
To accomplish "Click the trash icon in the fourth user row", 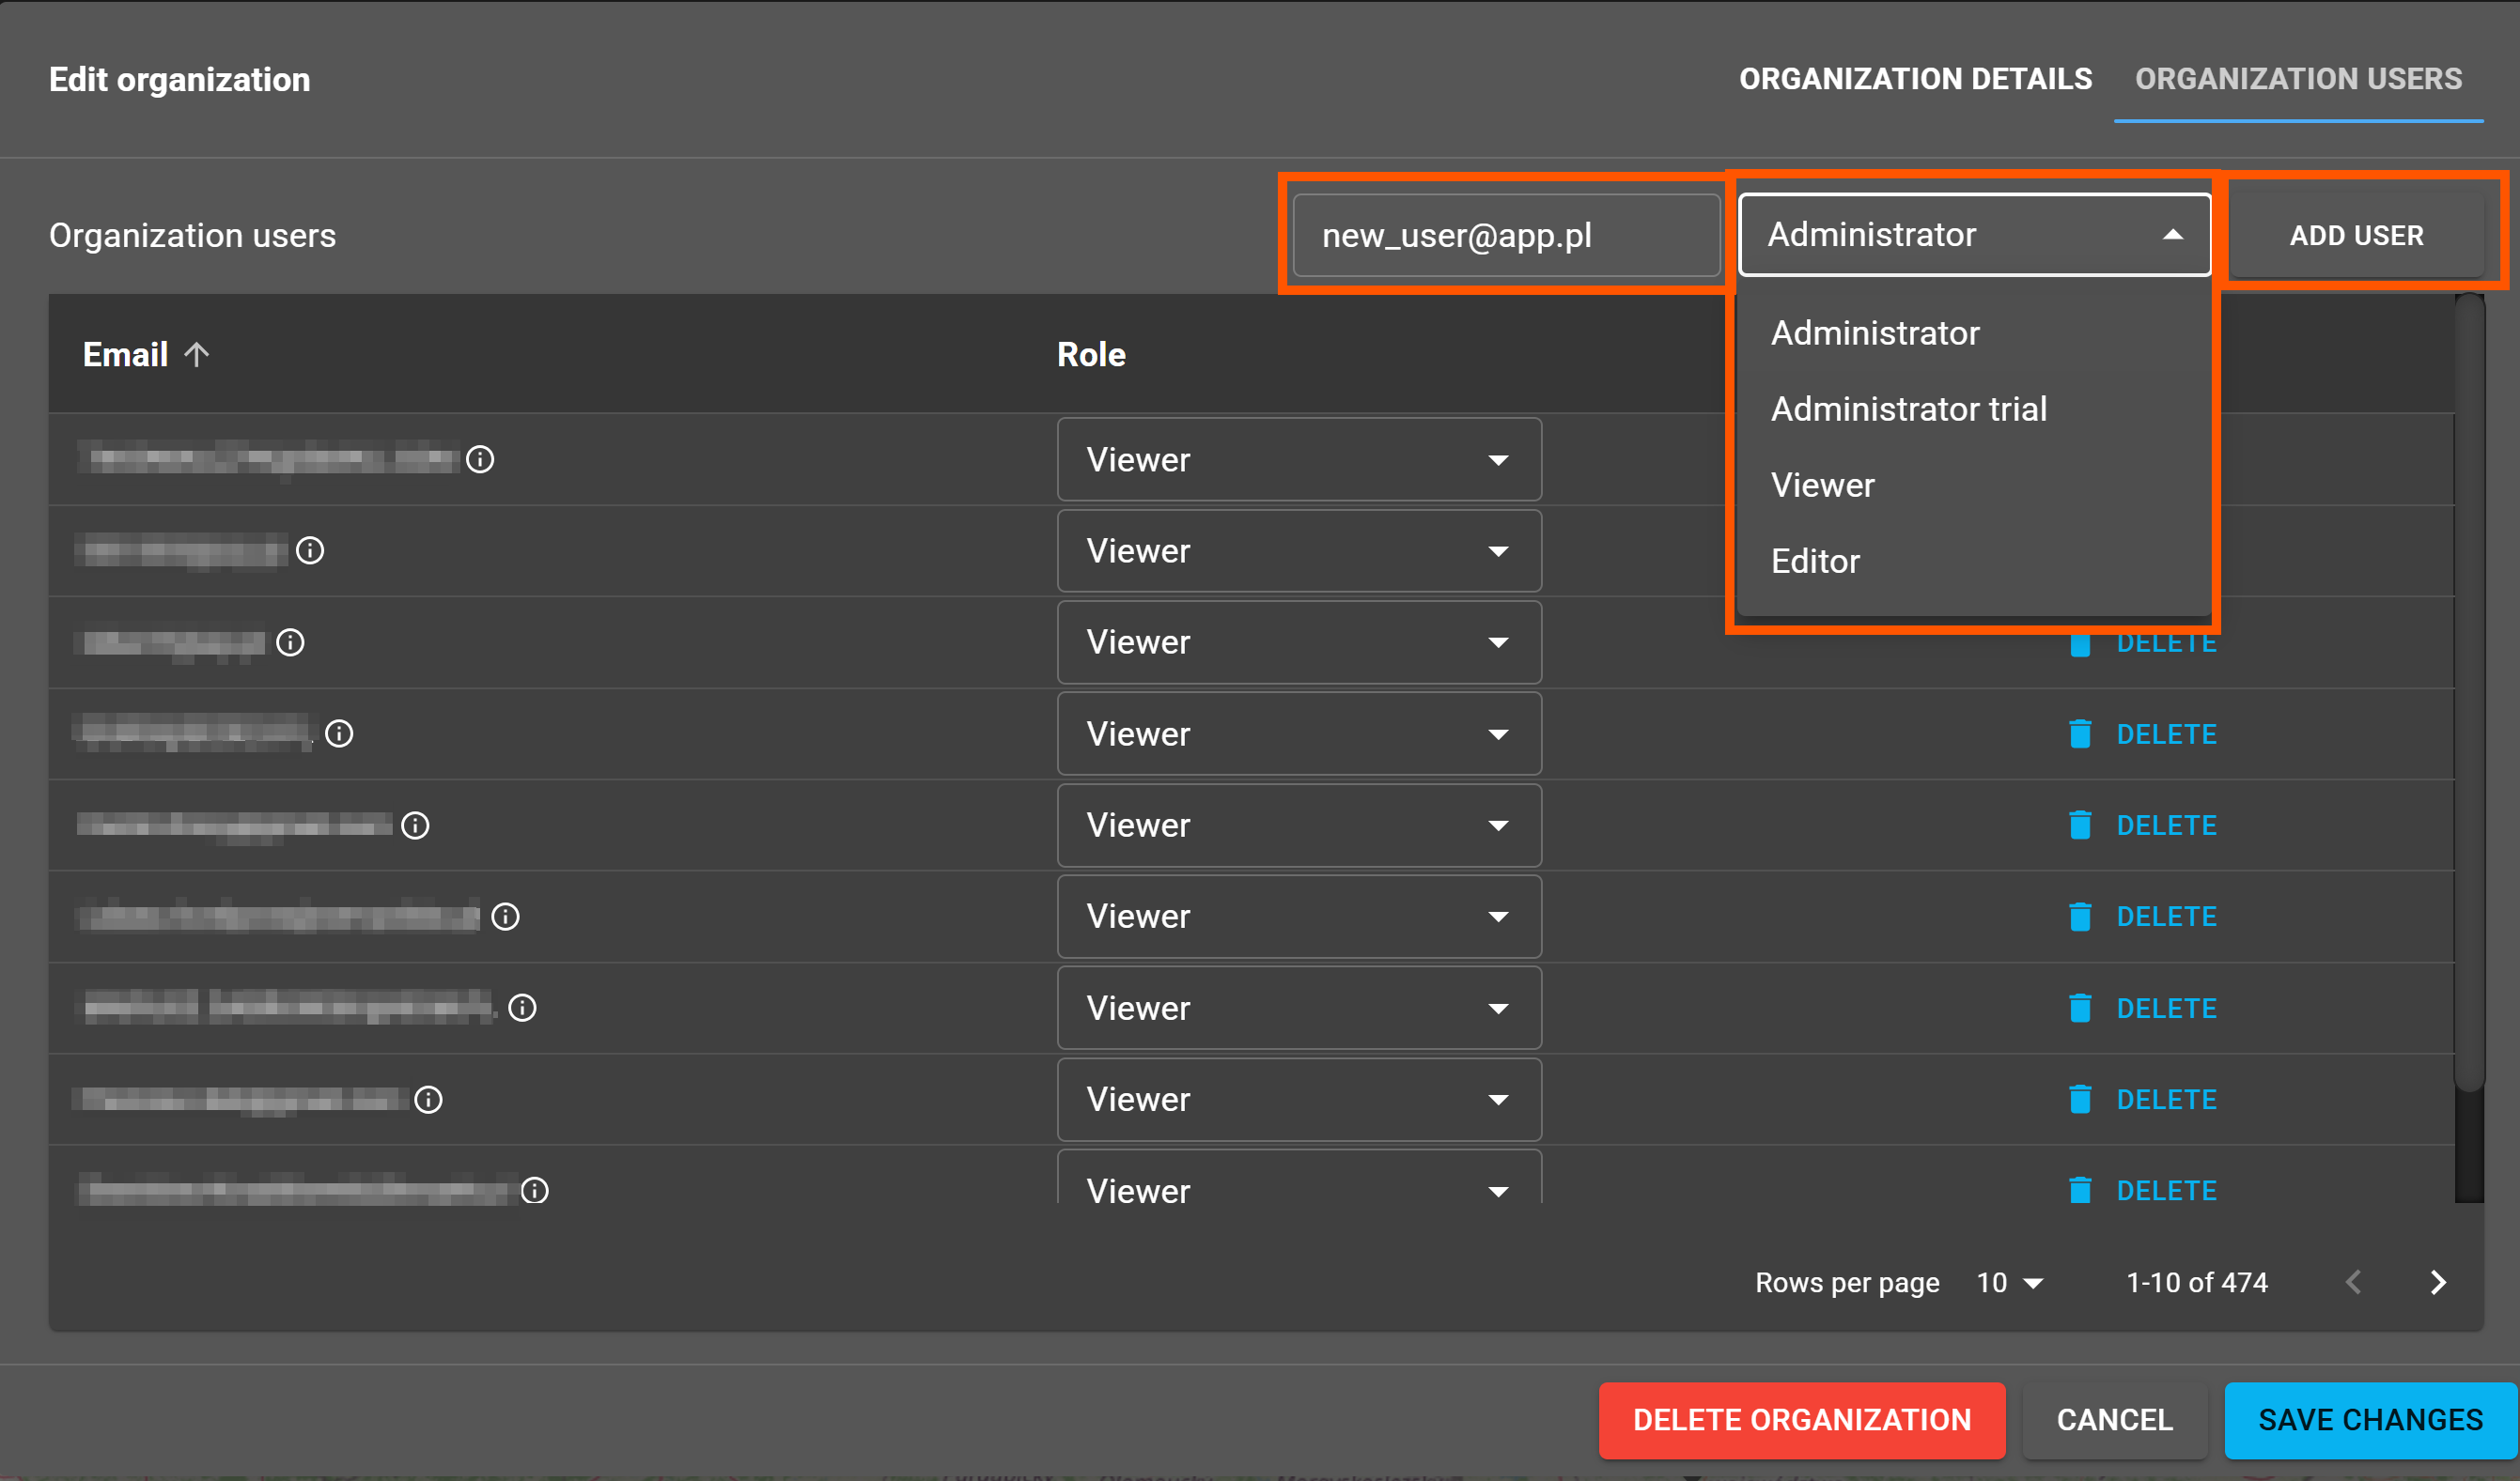I will click(x=2080, y=733).
